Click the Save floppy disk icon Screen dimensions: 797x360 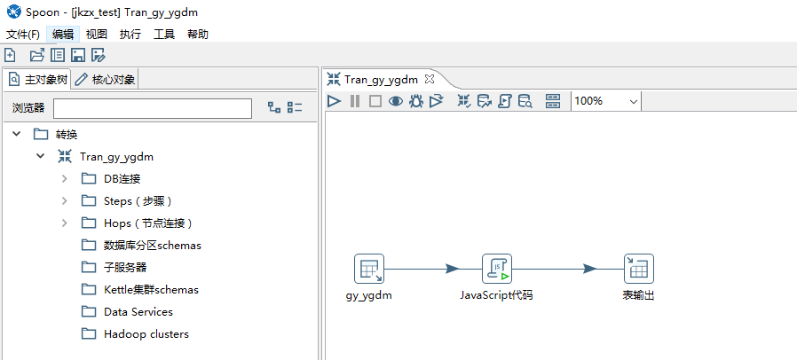pyautogui.click(x=78, y=55)
